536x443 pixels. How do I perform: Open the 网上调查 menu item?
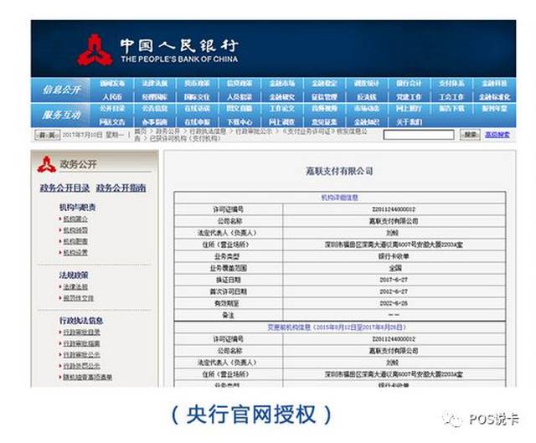click(281, 122)
